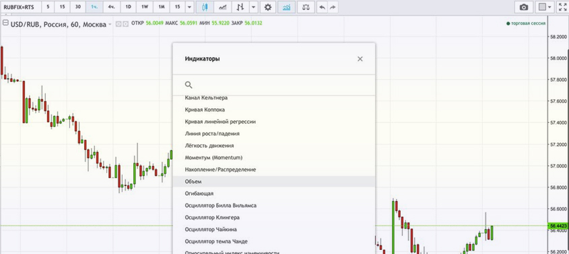
Task: Switch to the line chart style icon
Action: pyautogui.click(x=223, y=7)
